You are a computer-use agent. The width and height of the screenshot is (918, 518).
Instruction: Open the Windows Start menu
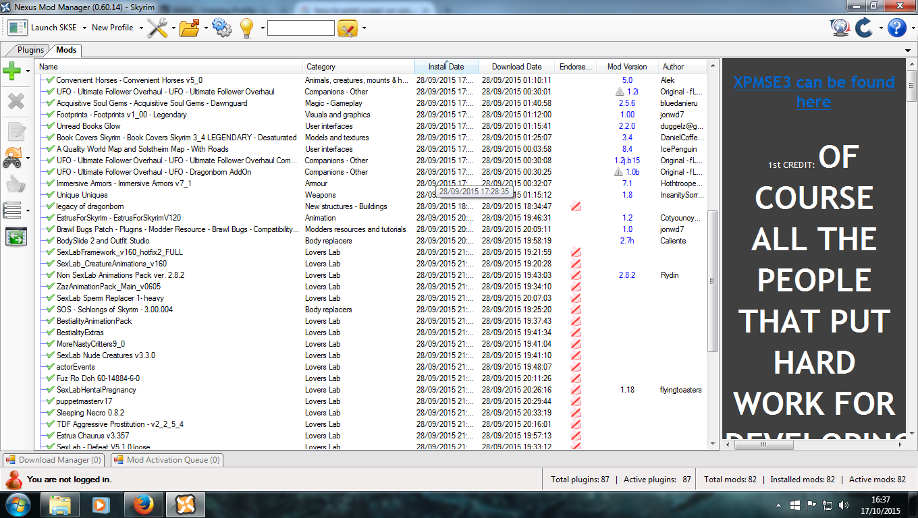(17, 505)
